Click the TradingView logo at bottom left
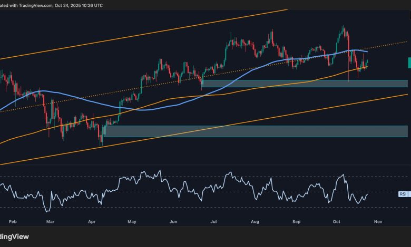Viewport: 411px width, 247px height. (15, 236)
